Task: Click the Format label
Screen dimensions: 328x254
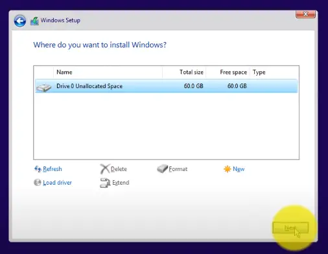Action: pyautogui.click(x=178, y=169)
